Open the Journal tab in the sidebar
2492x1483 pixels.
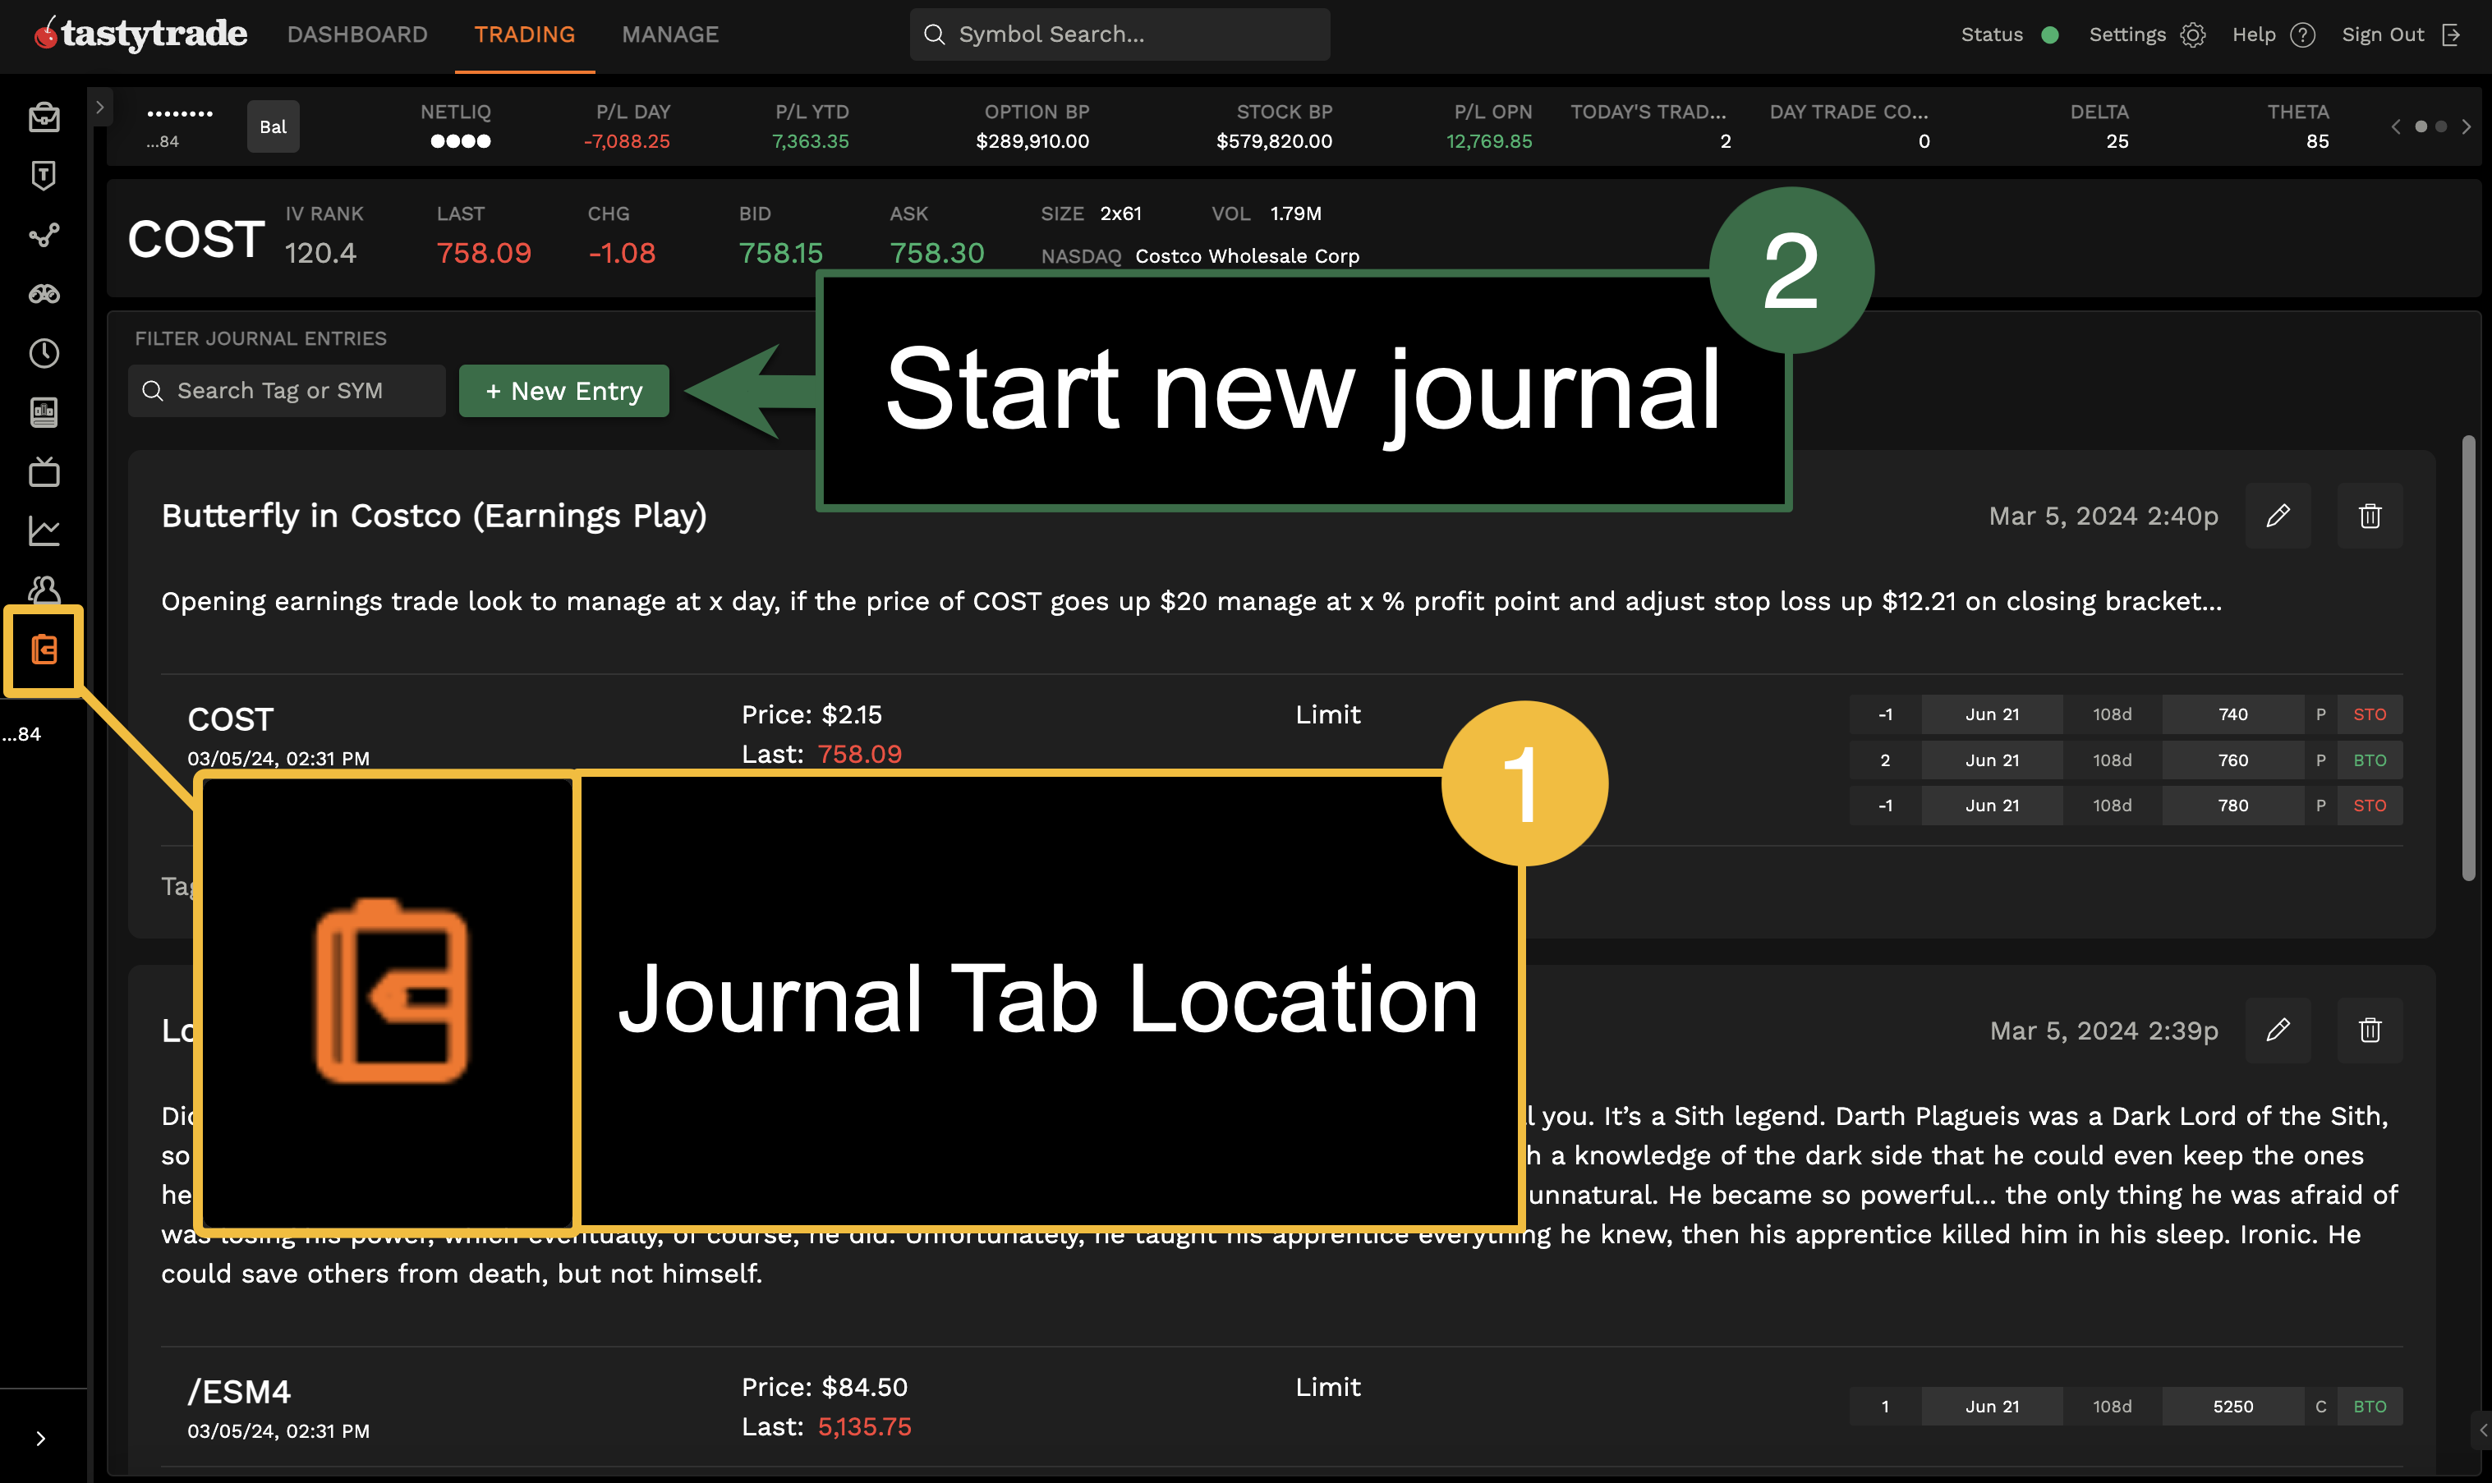pos(43,650)
